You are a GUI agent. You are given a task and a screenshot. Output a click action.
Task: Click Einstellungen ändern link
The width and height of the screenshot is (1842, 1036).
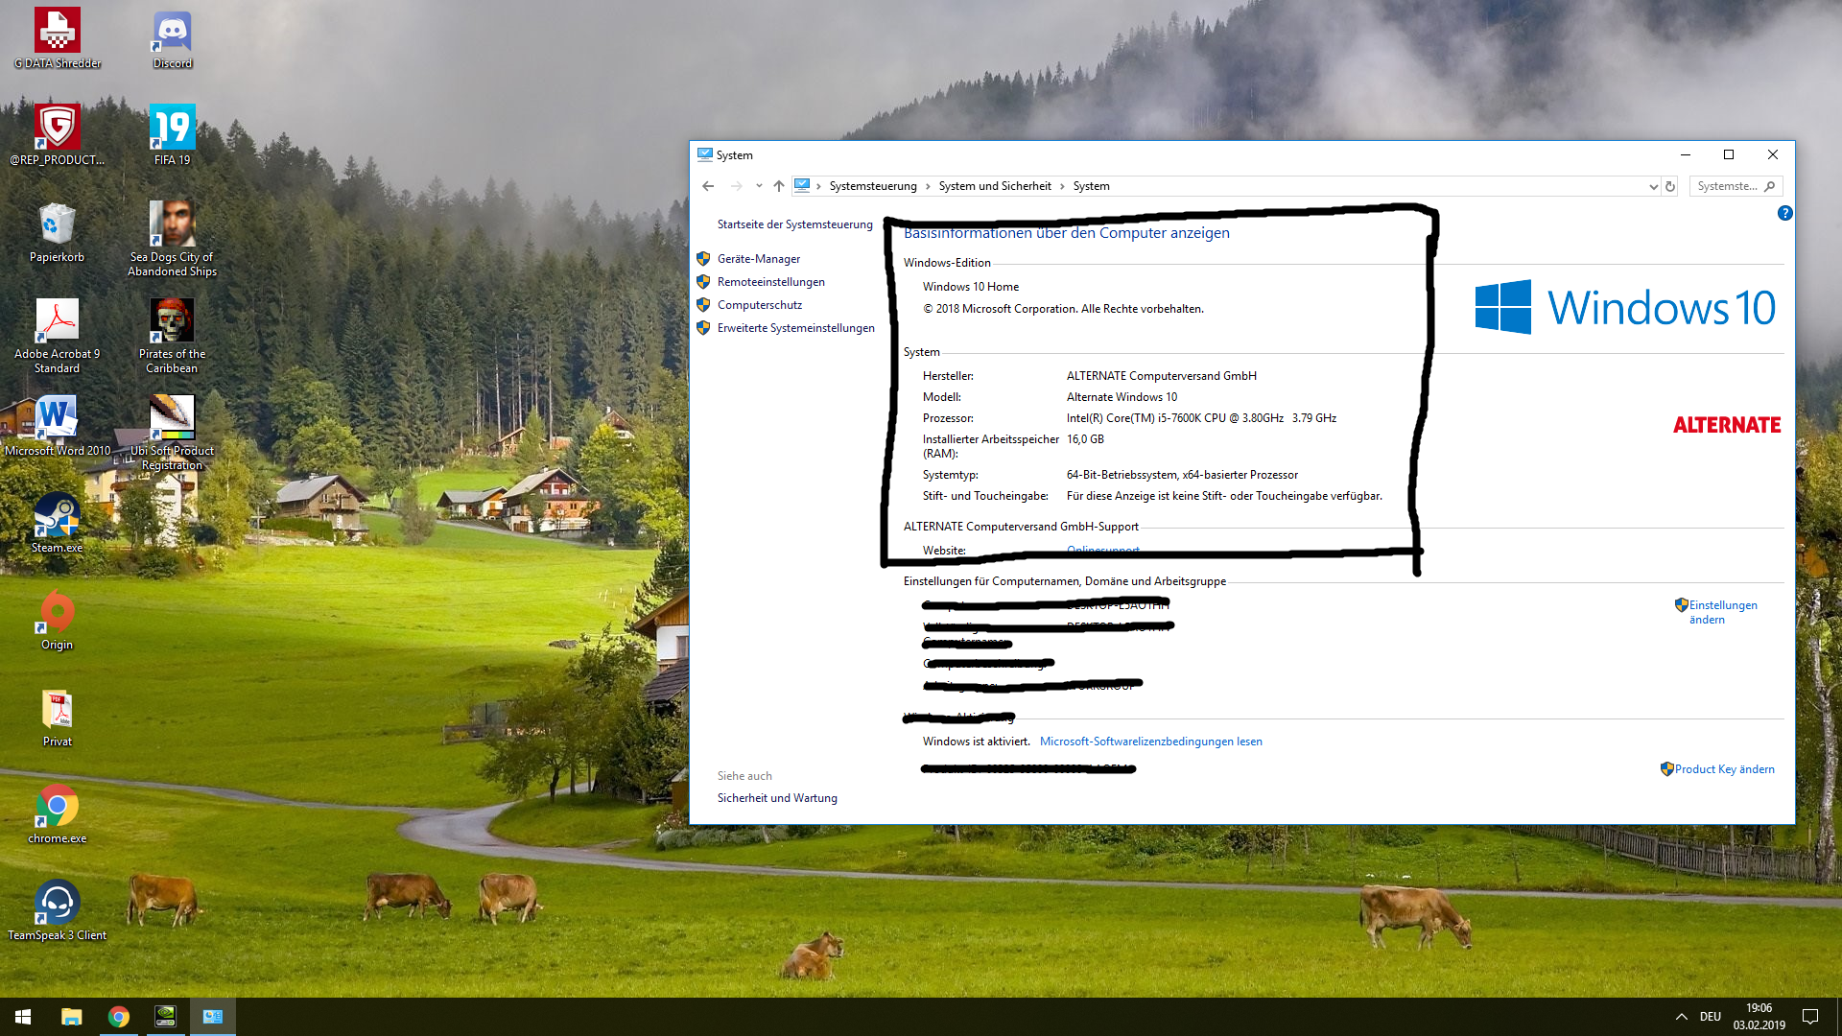tap(1722, 612)
